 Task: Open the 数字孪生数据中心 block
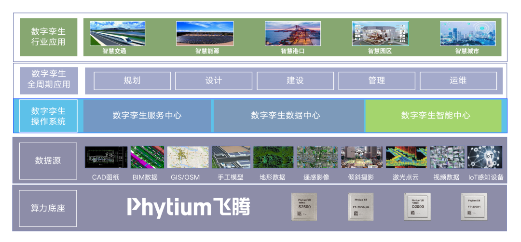(x=288, y=116)
